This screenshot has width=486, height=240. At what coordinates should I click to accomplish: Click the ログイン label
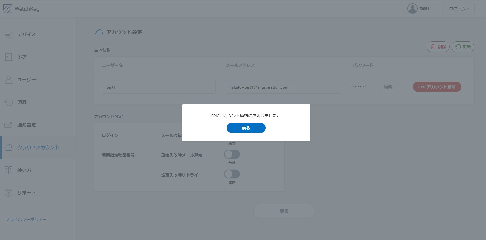[x=110, y=135]
